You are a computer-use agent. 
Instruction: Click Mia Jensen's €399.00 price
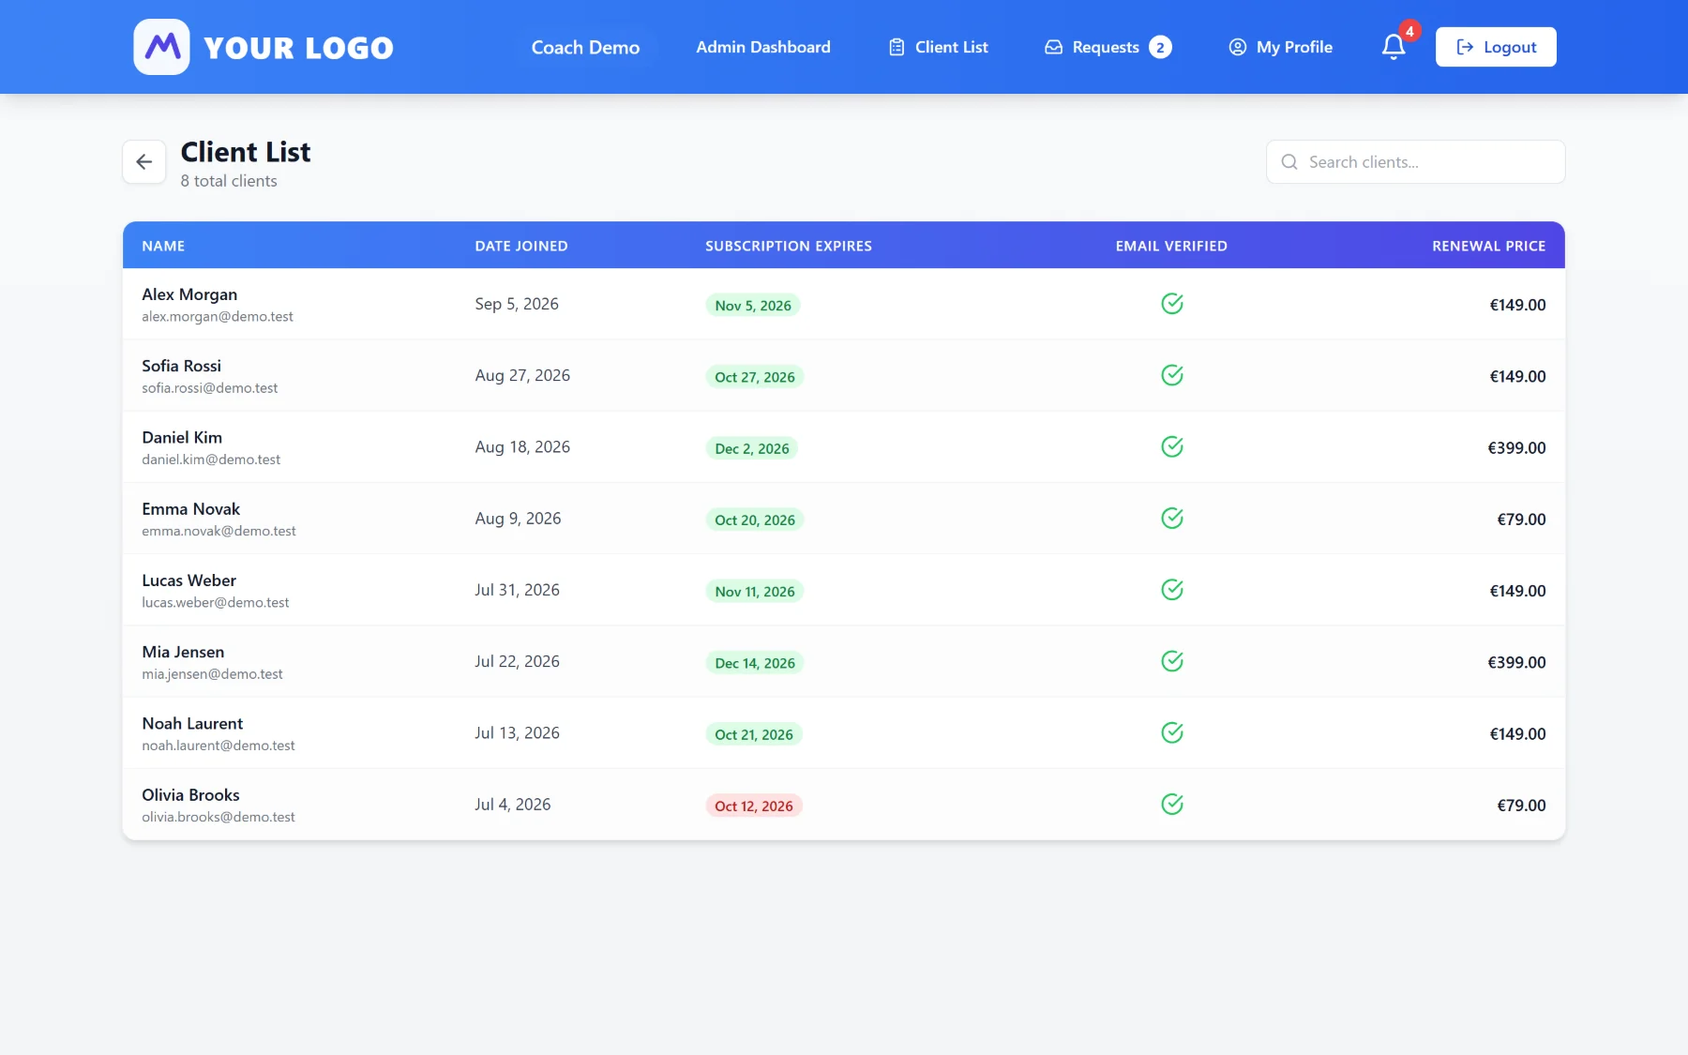coord(1516,662)
